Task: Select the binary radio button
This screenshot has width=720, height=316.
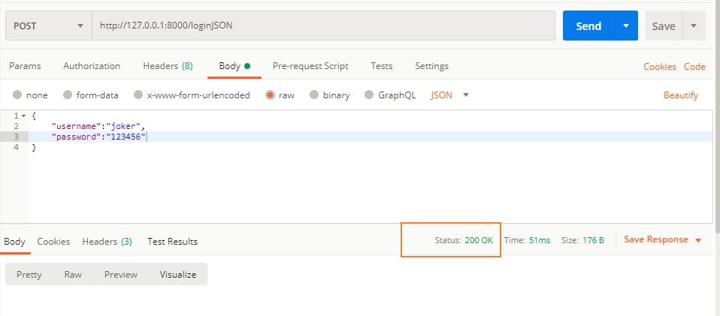Action: tap(314, 95)
